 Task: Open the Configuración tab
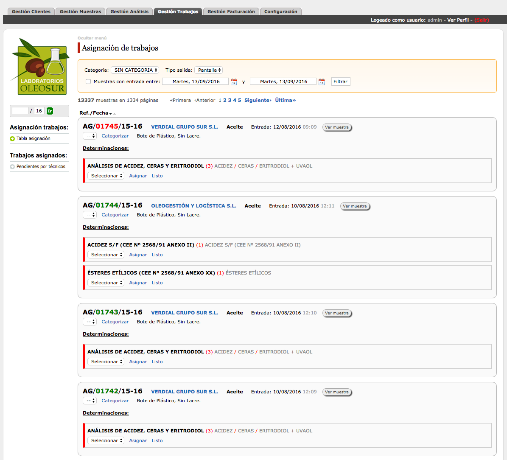point(281,11)
